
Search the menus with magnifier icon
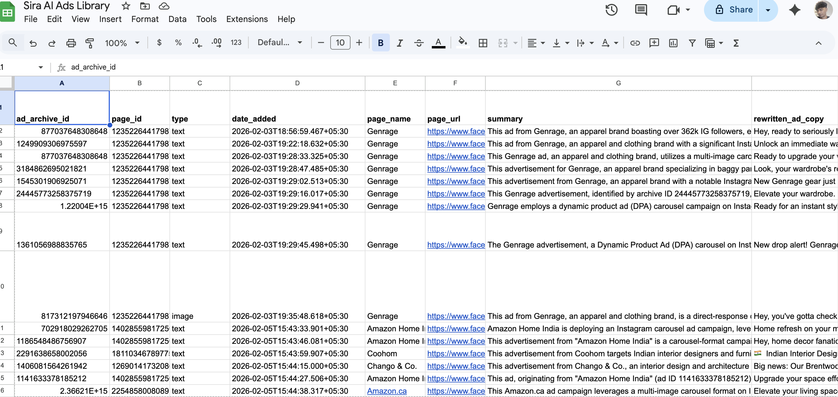[13, 42]
